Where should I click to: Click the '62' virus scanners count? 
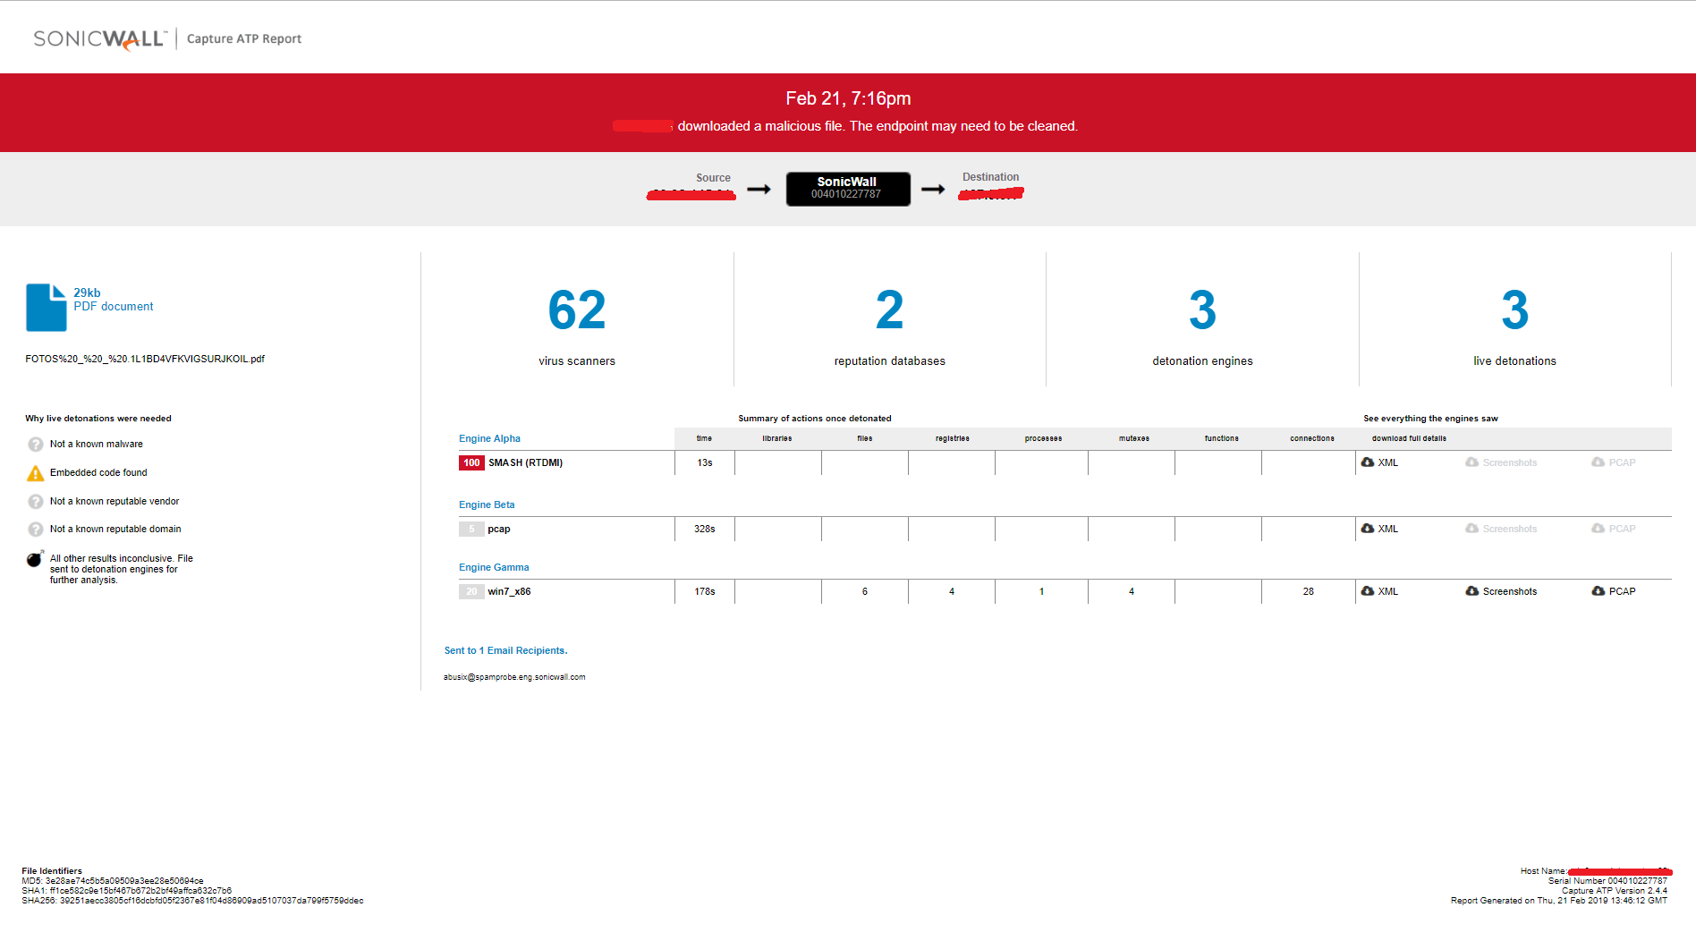pos(577,310)
